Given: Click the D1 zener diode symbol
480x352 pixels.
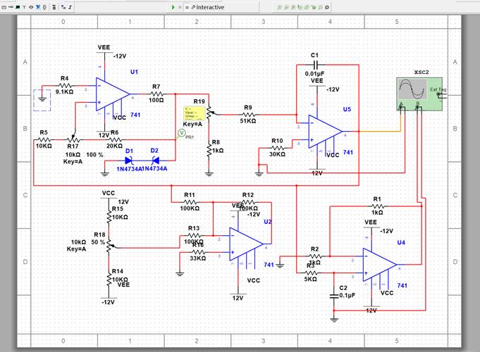Looking at the screenshot, I should click(x=129, y=160).
